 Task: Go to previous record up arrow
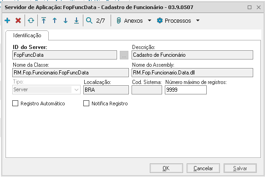55,20
